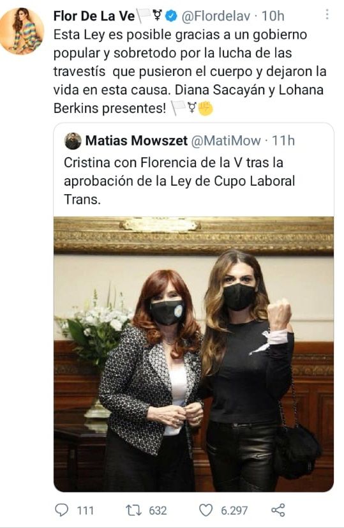Open the tweet's three-dot more menu

click(x=327, y=15)
